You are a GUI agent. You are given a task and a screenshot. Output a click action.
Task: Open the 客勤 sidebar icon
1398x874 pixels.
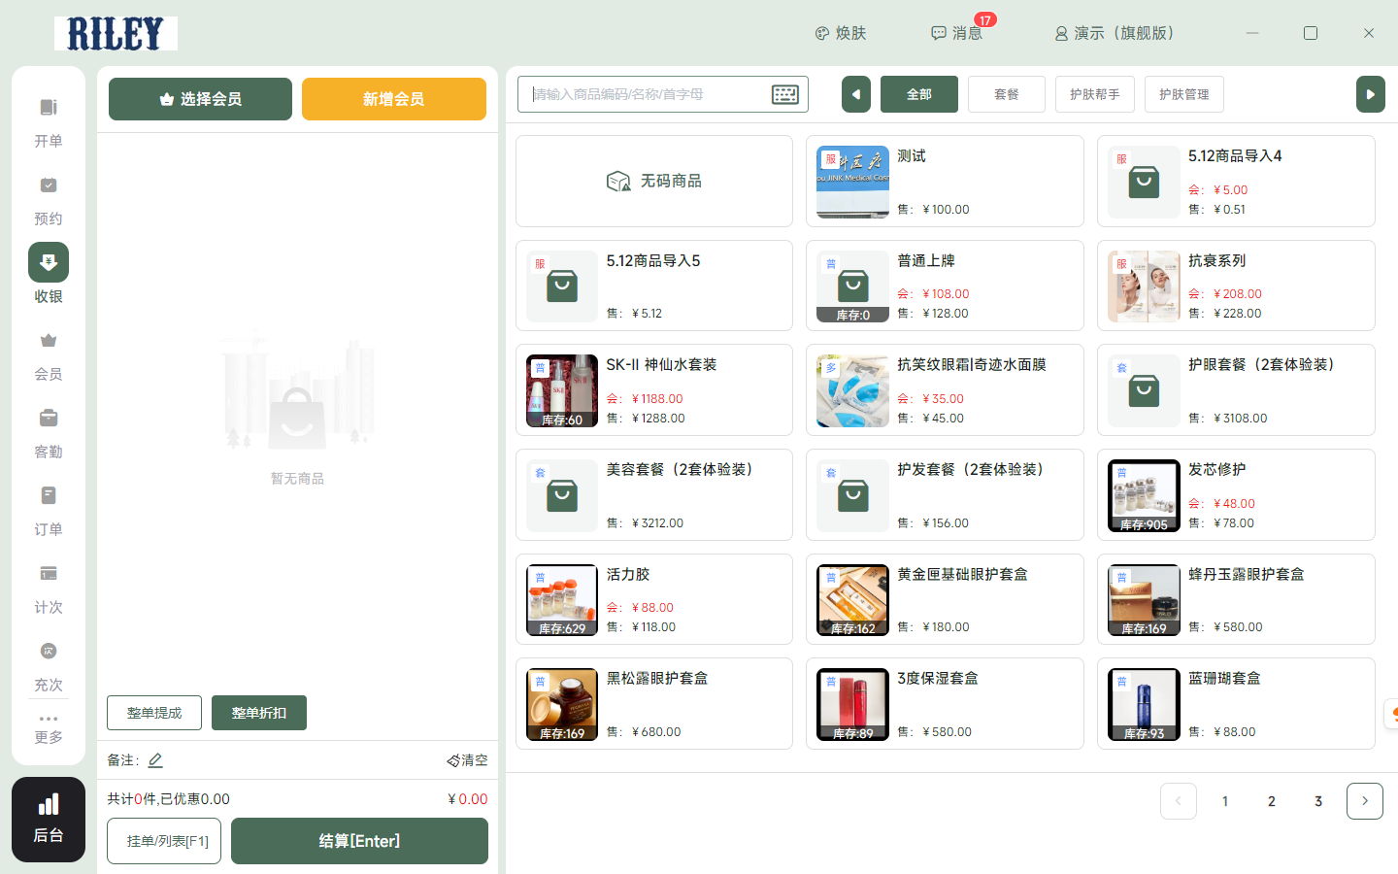(49, 419)
